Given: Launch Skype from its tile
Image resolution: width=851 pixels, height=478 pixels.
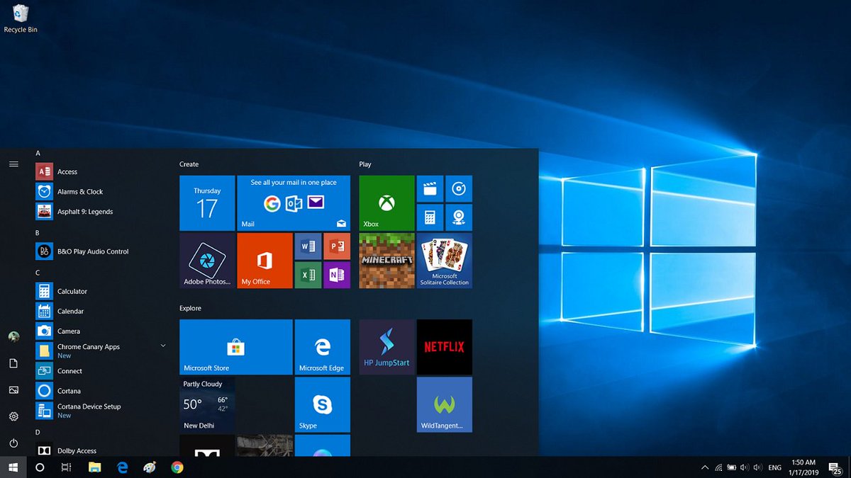Looking at the screenshot, I should tap(322, 404).
